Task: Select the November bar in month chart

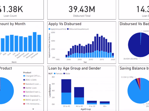Action: click(35, 42)
